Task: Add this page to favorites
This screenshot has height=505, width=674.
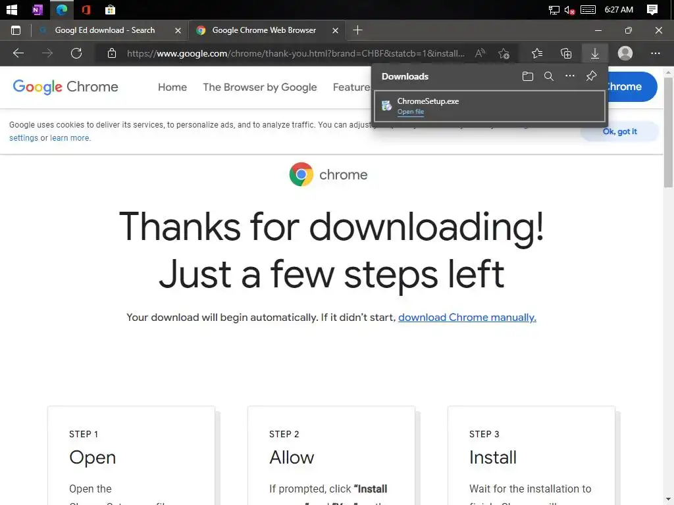Action: pos(504,53)
